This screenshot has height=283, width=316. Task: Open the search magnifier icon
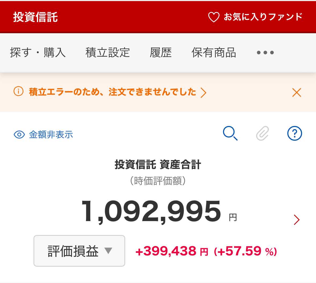pyautogui.click(x=230, y=133)
